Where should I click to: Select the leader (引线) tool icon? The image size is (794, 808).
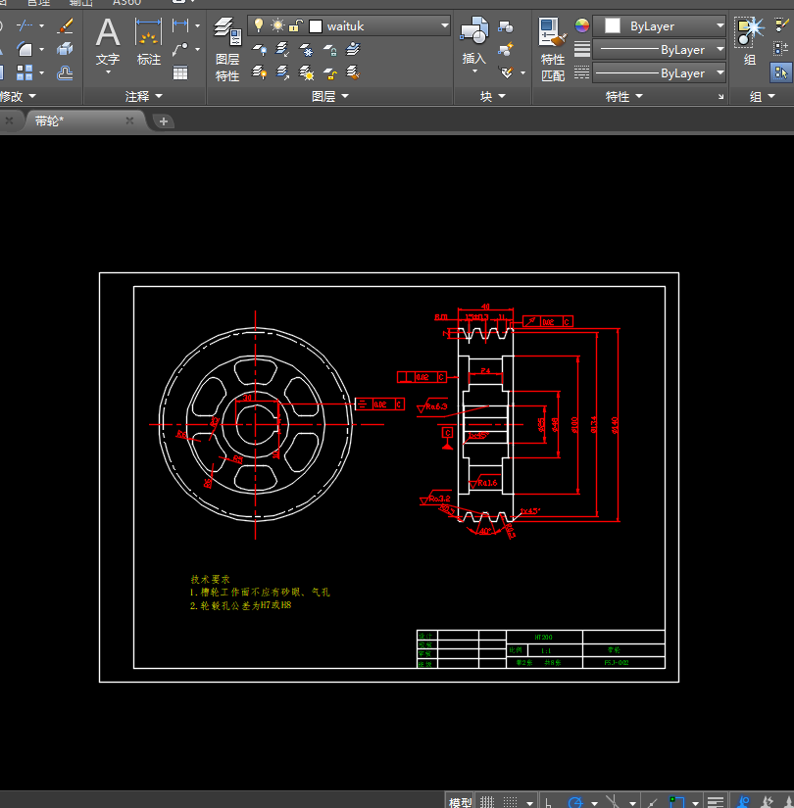pos(180,49)
